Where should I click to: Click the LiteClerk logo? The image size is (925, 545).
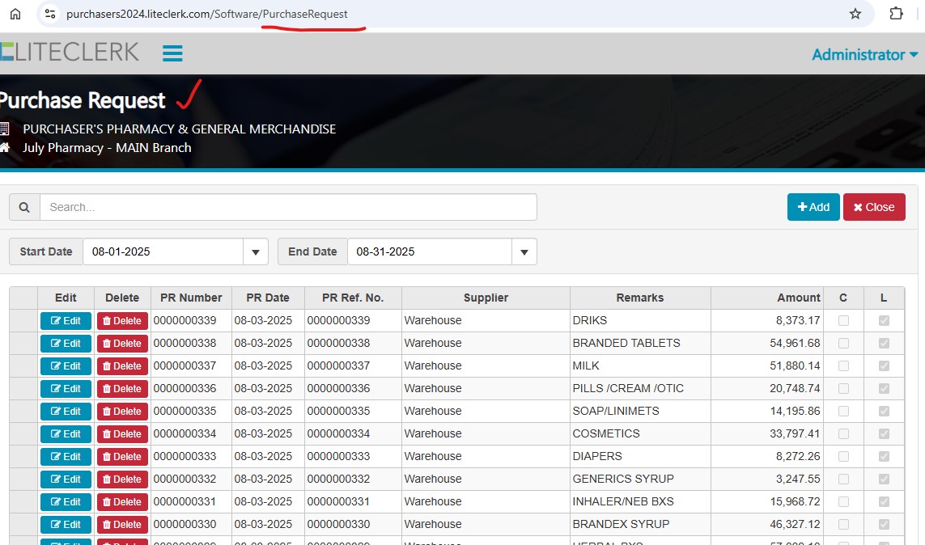click(x=70, y=53)
